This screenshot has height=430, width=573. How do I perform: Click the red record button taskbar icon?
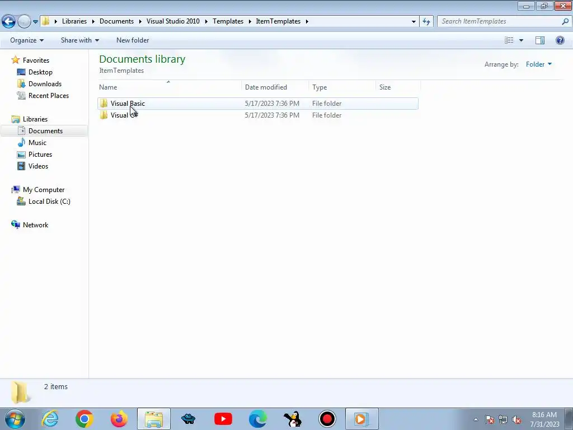point(327,419)
